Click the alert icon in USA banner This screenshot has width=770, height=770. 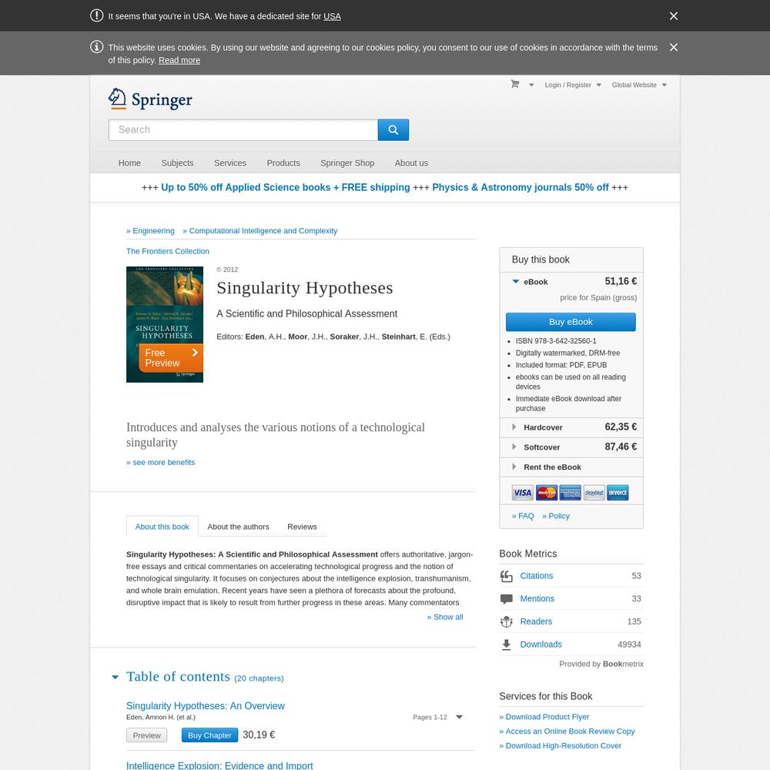96,15
